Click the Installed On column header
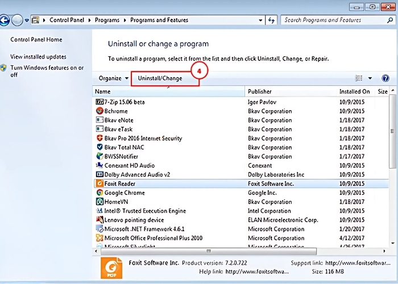The image size is (398, 284). click(x=355, y=91)
